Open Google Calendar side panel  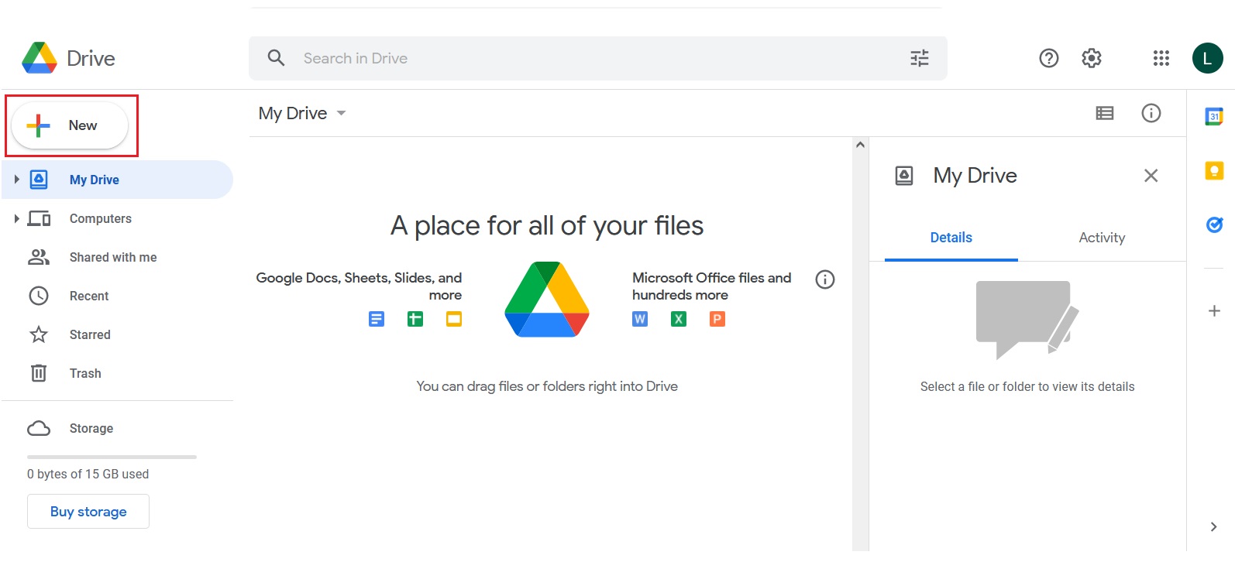pyautogui.click(x=1214, y=116)
